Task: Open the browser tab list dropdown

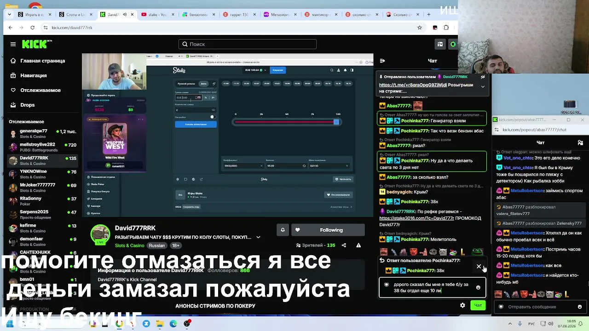Action: (11, 14)
